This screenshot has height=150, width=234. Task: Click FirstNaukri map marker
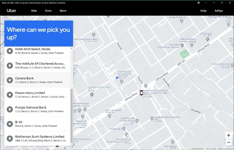[x=124, y=128]
